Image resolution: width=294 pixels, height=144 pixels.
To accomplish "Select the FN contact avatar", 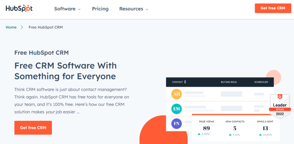I will (x=177, y=123).
